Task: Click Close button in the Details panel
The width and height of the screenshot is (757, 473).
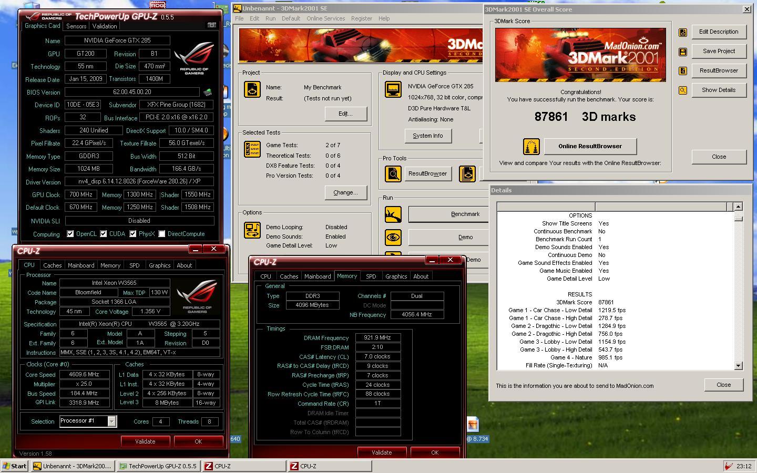Action: tap(724, 385)
